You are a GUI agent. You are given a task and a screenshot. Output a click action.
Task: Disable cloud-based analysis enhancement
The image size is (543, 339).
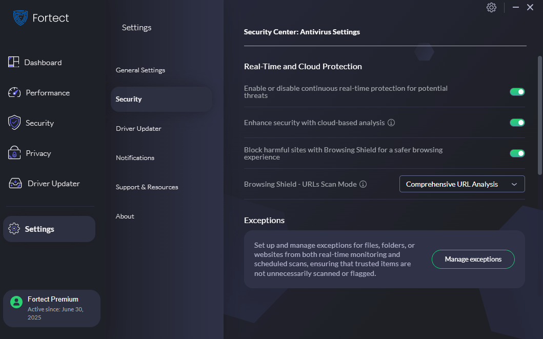pos(517,123)
